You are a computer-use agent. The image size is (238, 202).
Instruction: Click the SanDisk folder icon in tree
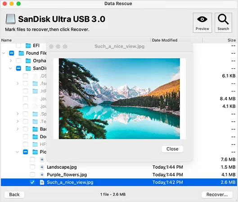click(x=28, y=68)
